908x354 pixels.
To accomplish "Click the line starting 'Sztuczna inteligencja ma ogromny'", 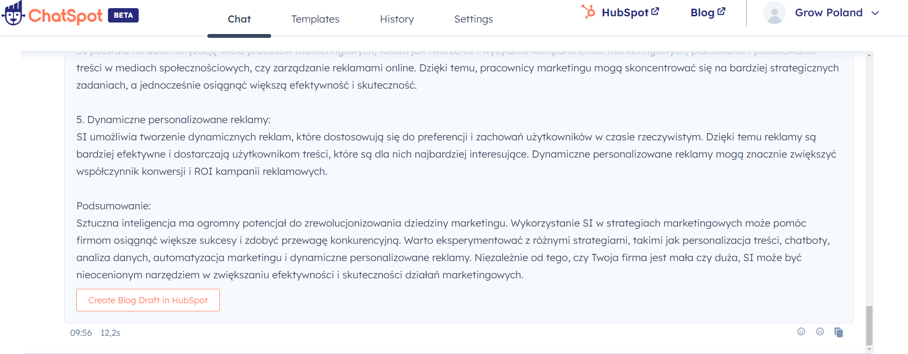I will [441, 223].
